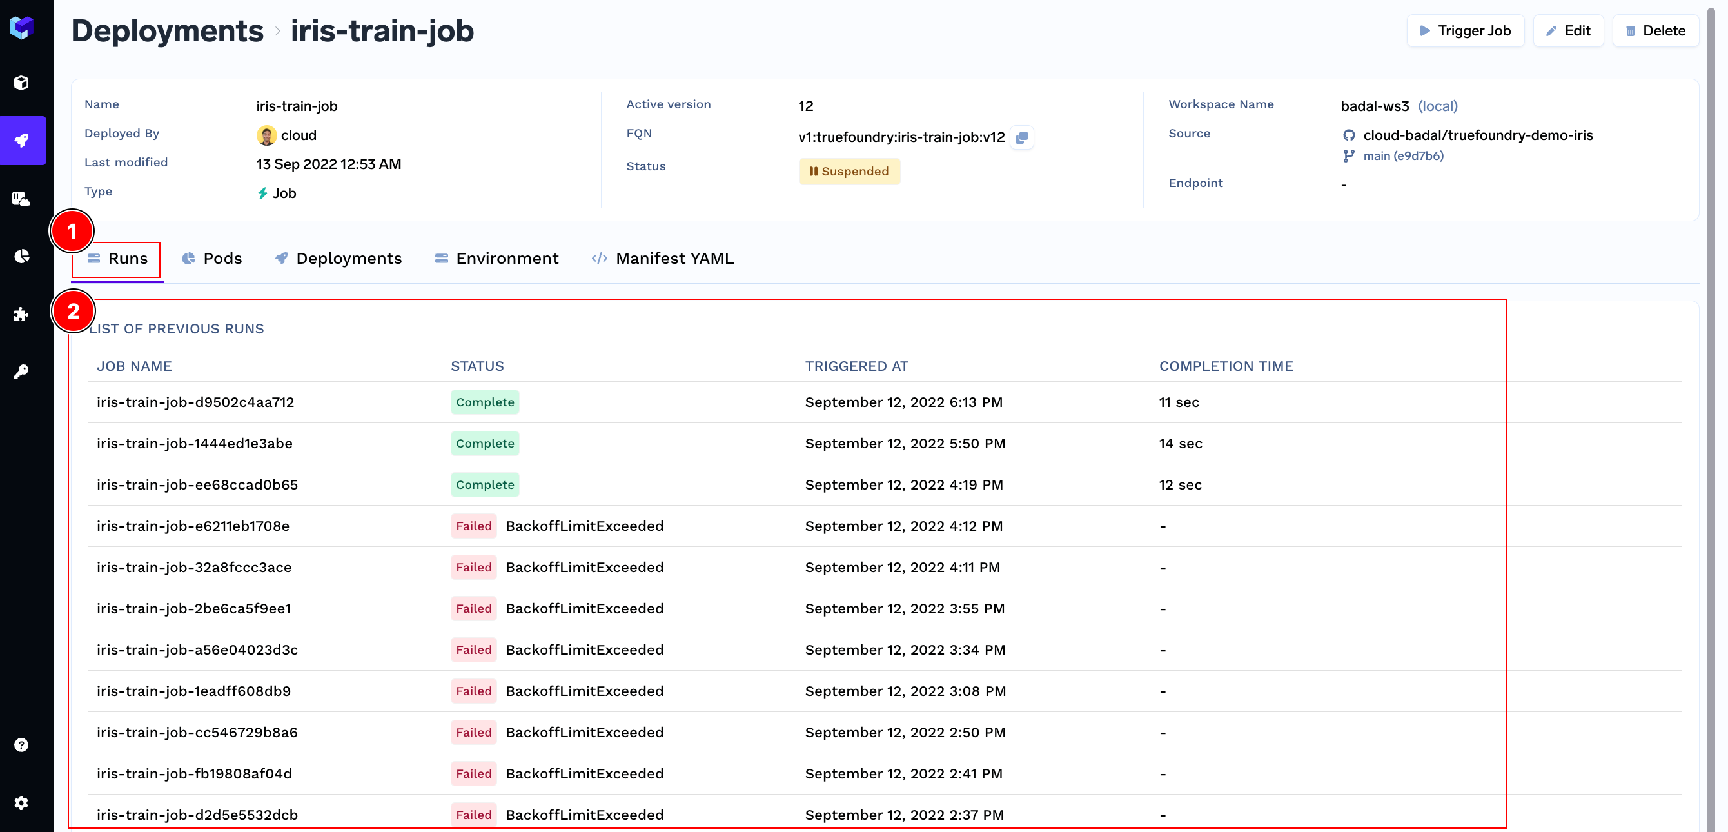Open the puzzle piece integrations icon

[x=21, y=314]
